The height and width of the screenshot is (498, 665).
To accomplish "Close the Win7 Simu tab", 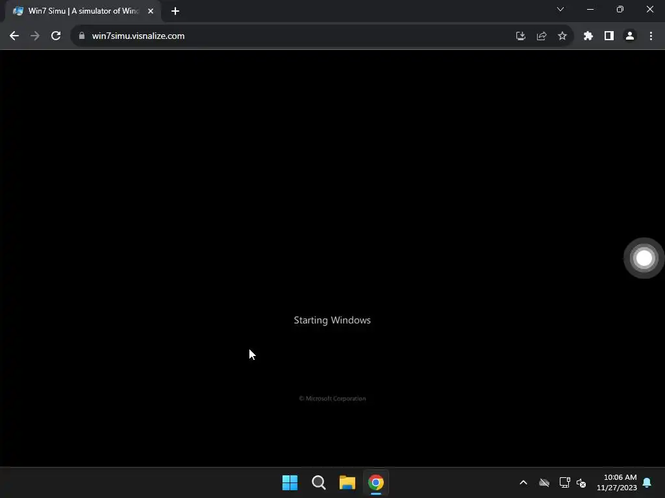I will click(151, 11).
